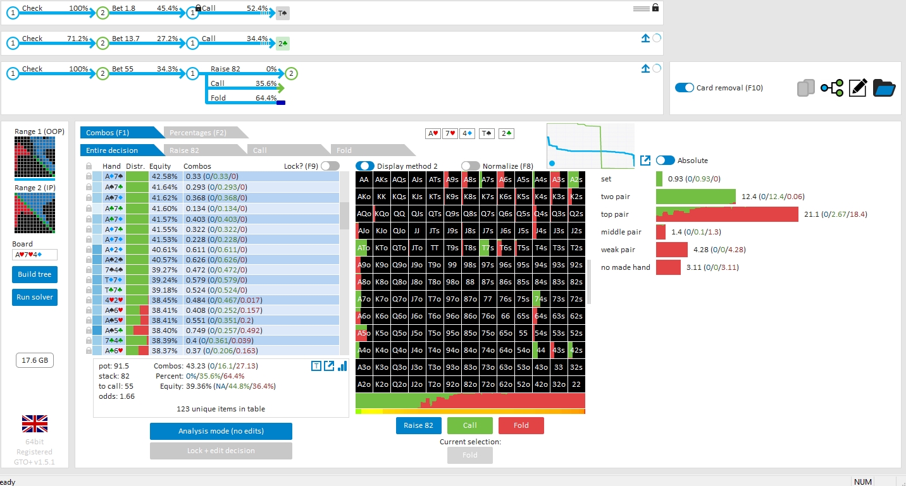Viewport: 906px width, 486px height.
Task: Click the padlock icon on the top-right action line
Action: click(655, 8)
